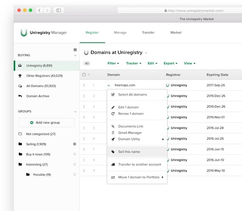Switch to the Manage tab

click(x=120, y=32)
